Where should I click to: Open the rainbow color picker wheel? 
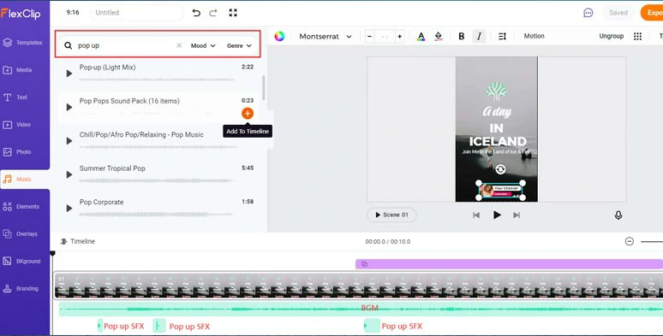tap(279, 36)
